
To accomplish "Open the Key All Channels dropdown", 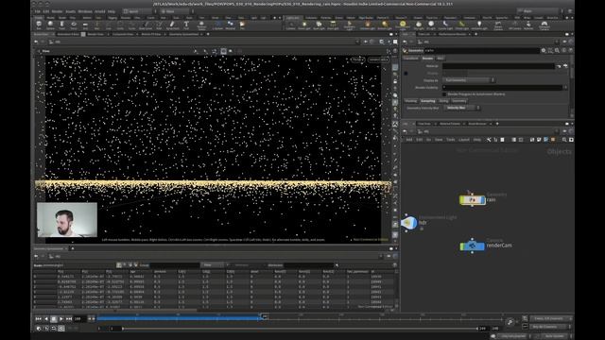I will [550, 327].
